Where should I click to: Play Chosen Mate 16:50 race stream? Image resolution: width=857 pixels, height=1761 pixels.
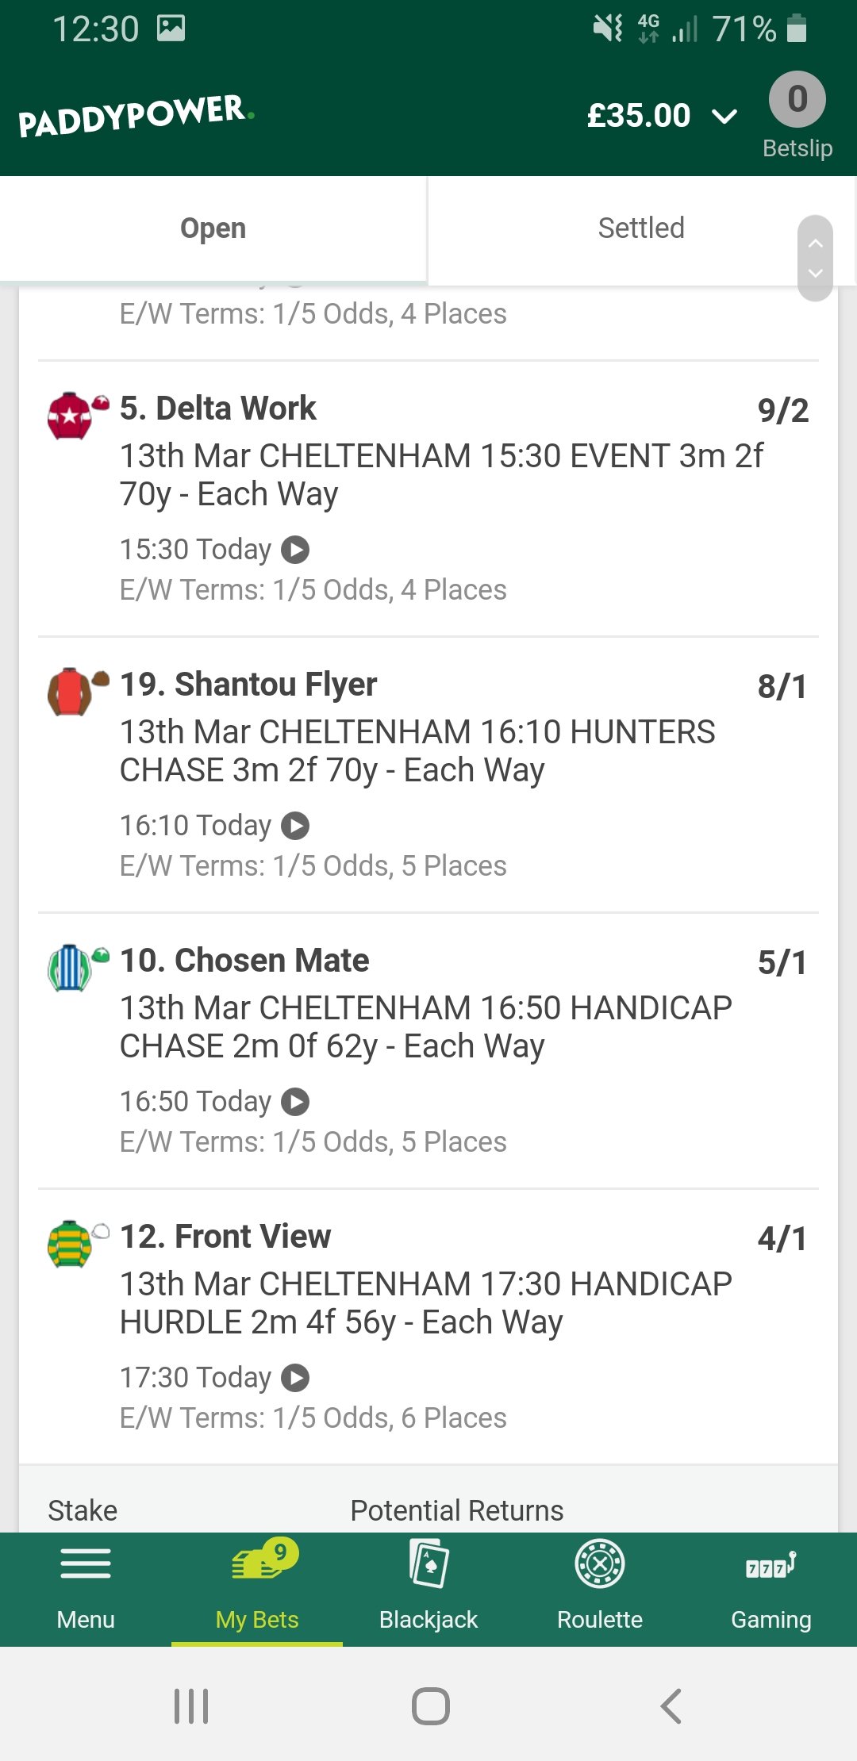point(295,1102)
